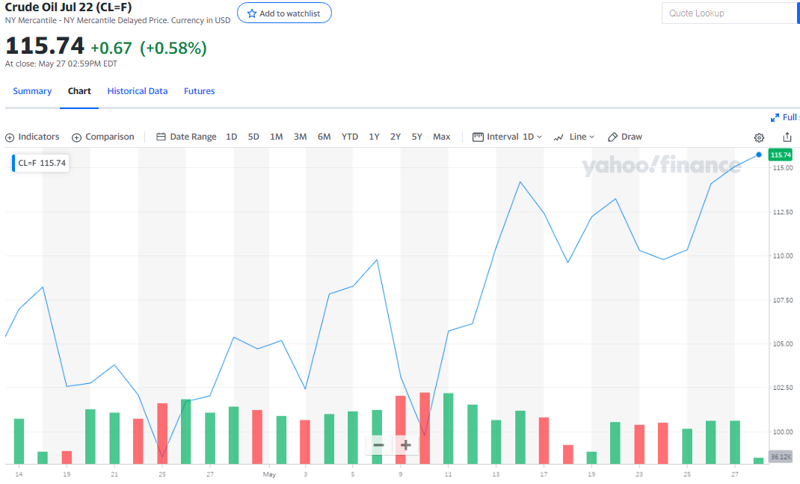Screen dimensions: 800x484
Task: Click the Add to watchlist star button
Action: click(x=284, y=13)
